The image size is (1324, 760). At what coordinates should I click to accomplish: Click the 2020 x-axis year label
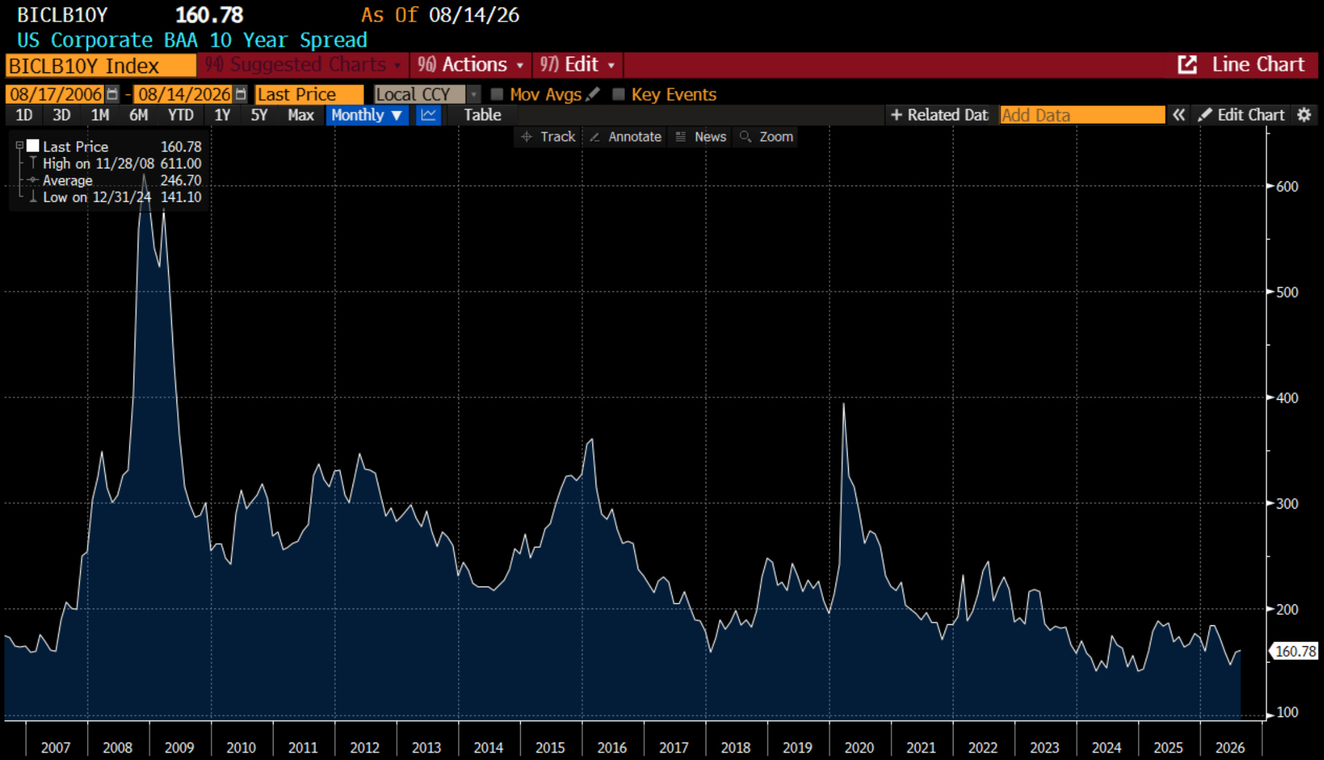click(859, 747)
